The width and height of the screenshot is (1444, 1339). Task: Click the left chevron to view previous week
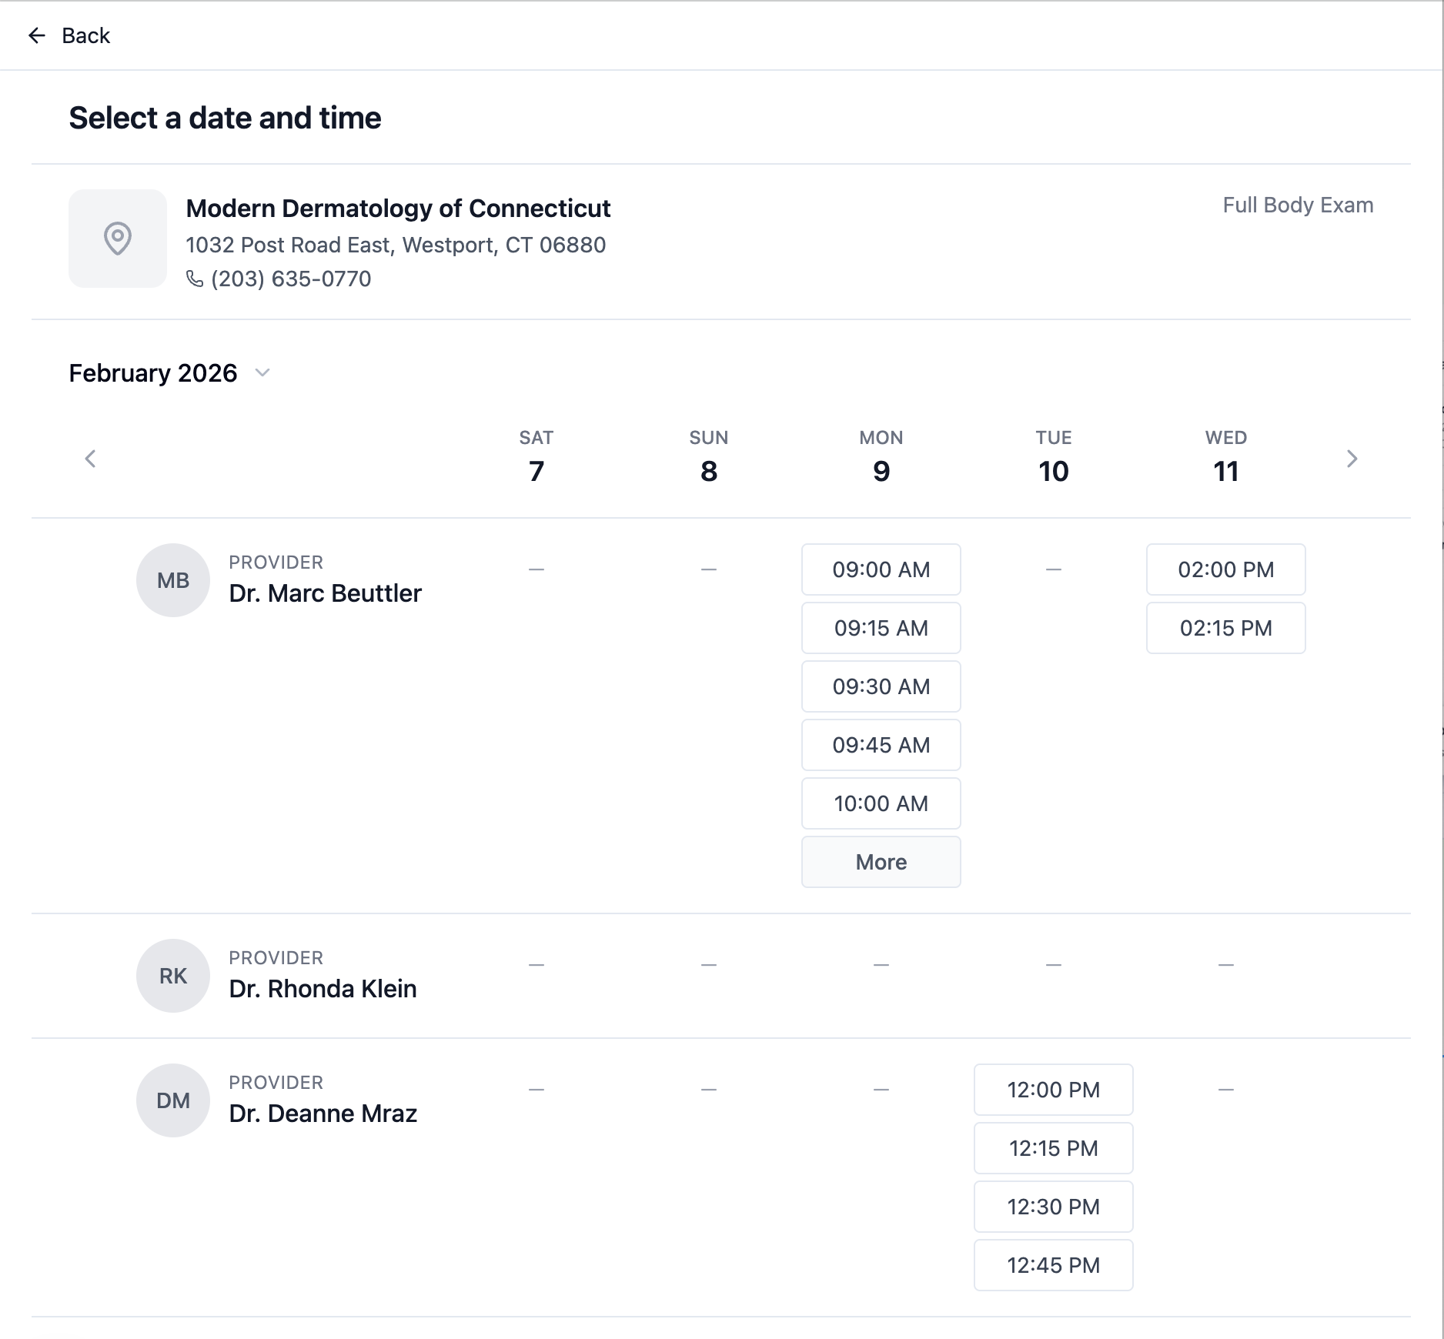90,458
